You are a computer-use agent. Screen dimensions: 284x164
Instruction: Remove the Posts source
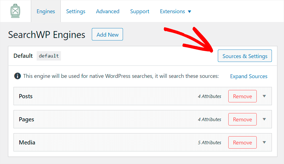[x=242, y=96]
